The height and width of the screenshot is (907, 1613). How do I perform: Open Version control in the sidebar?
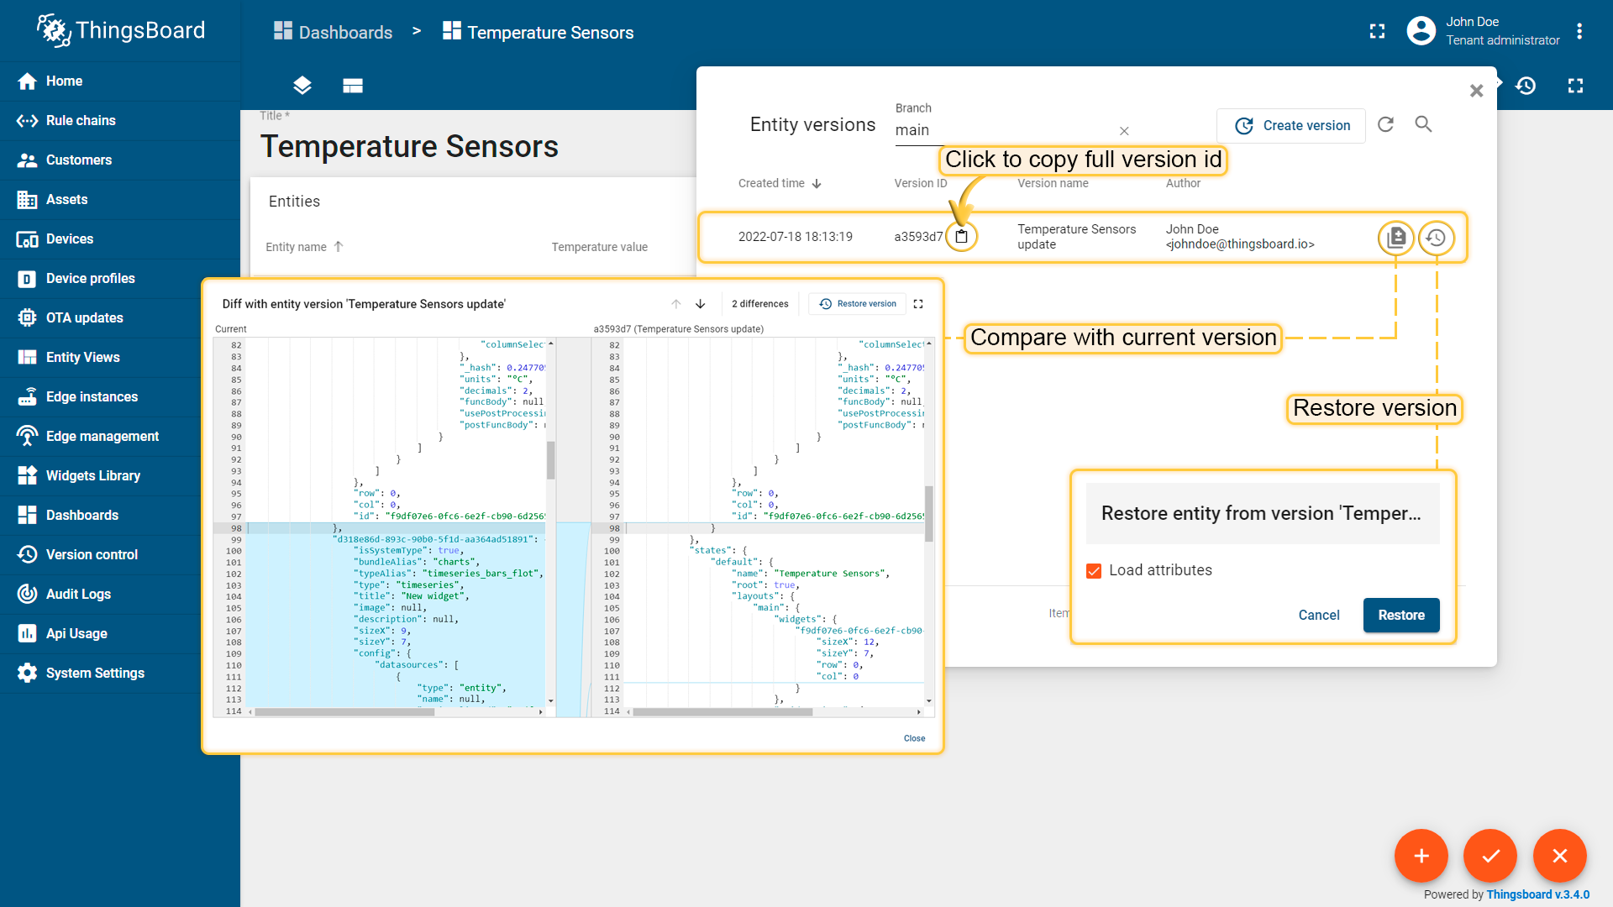pos(120,555)
